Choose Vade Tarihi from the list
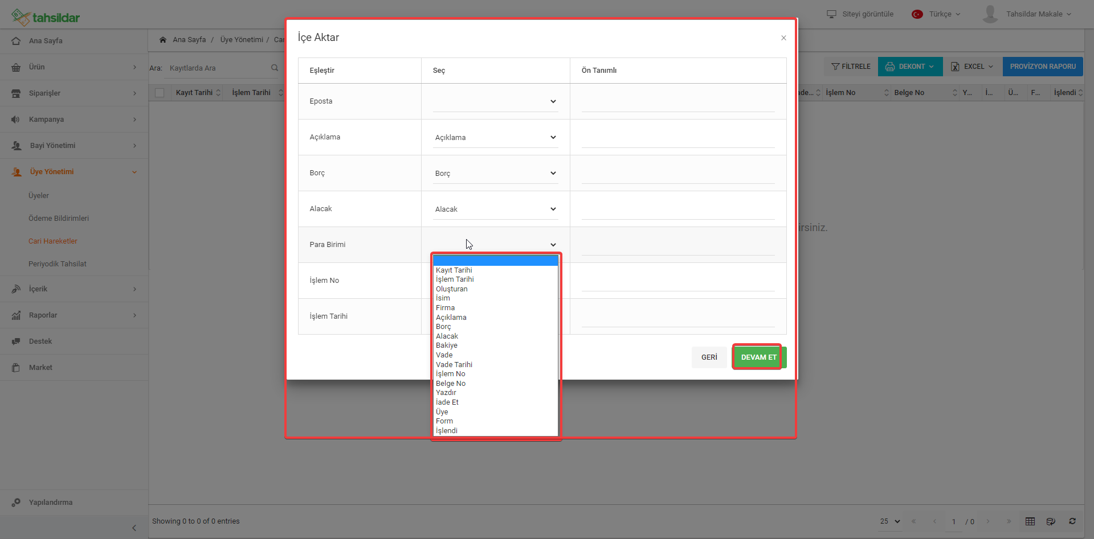Viewport: 1094px width, 539px height. pos(495,365)
